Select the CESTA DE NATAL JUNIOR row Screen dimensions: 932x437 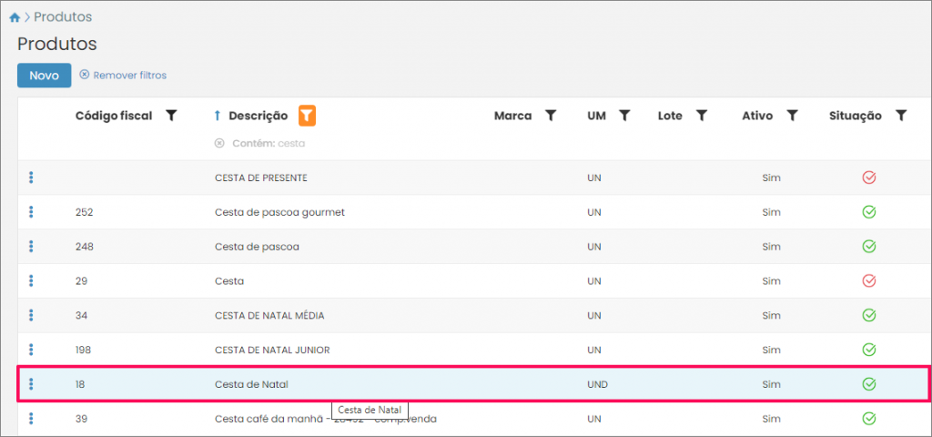[x=272, y=350]
